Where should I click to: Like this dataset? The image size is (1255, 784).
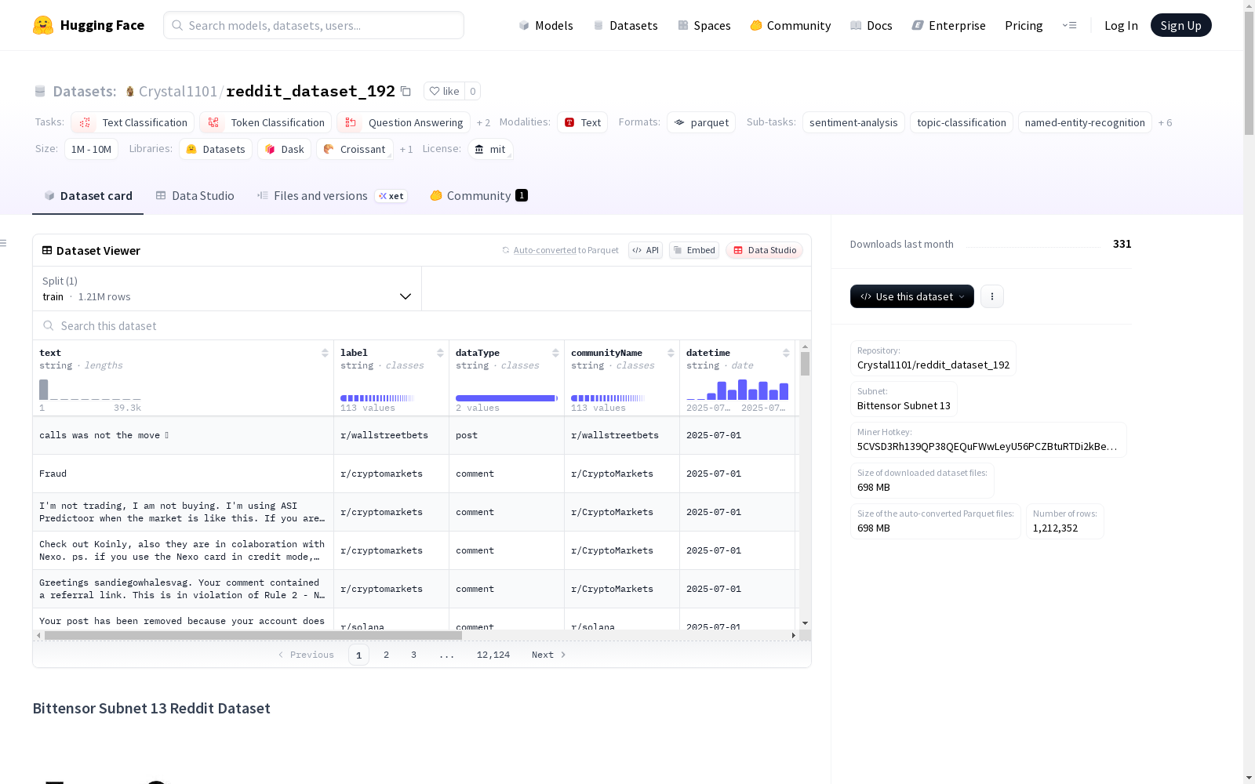[x=444, y=91]
